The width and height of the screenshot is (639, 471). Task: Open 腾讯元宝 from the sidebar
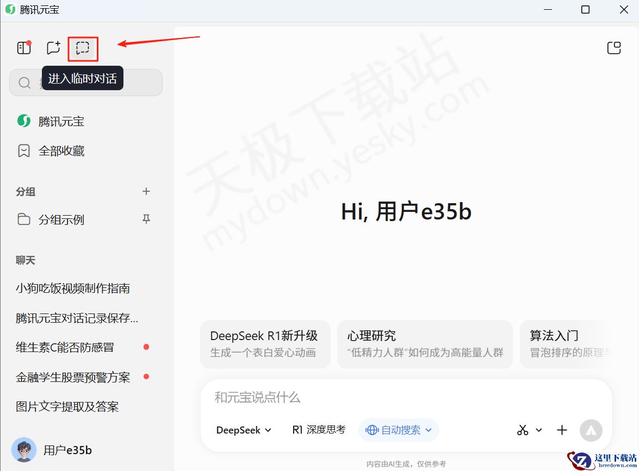click(x=51, y=121)
